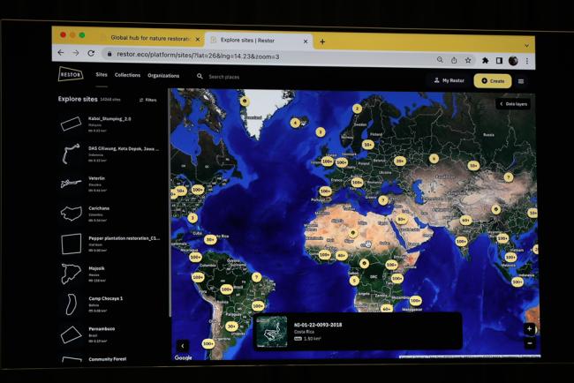
Task: Switch to the Collections tab
Action: click(127, 75)
